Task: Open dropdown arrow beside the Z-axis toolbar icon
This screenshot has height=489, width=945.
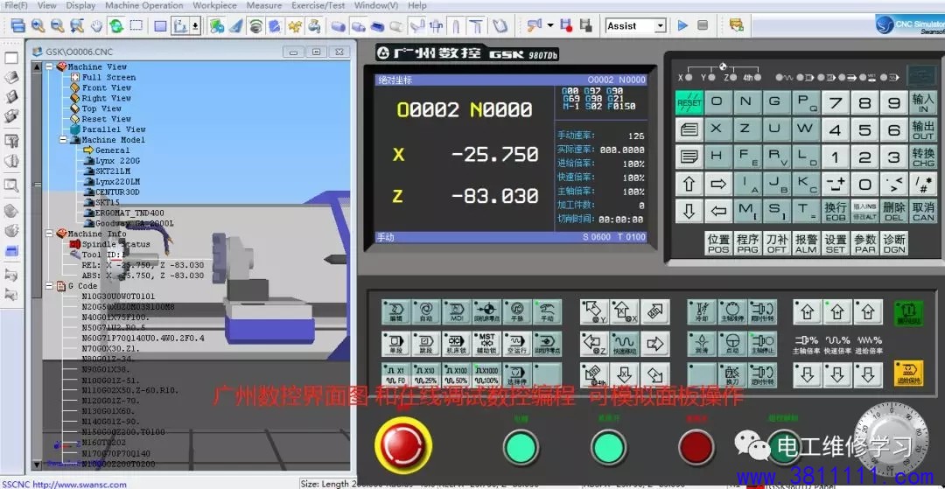Action: point(195,26)
